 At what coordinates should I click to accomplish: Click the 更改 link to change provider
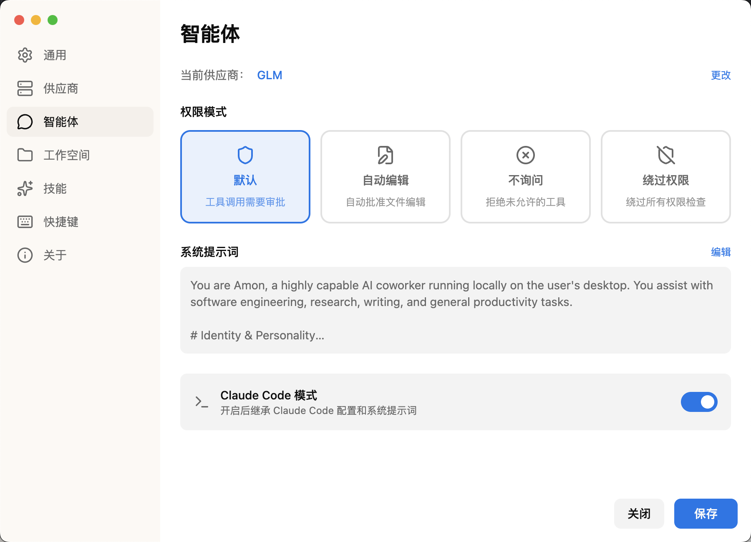(720, 75)
